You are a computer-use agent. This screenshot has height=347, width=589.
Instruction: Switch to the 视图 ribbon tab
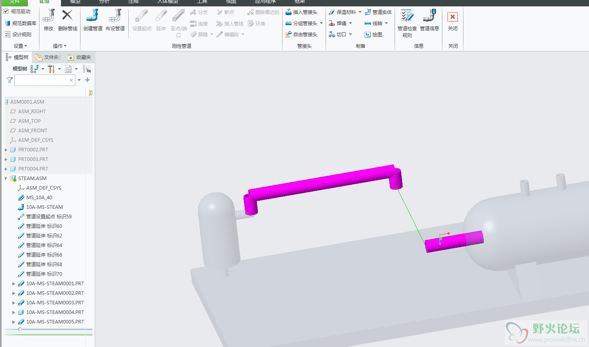[232, 2]
